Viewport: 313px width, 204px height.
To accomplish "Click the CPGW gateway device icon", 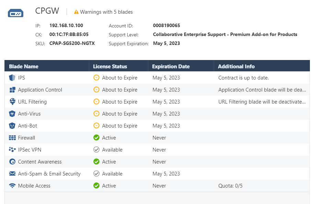I will coord(15,13).
